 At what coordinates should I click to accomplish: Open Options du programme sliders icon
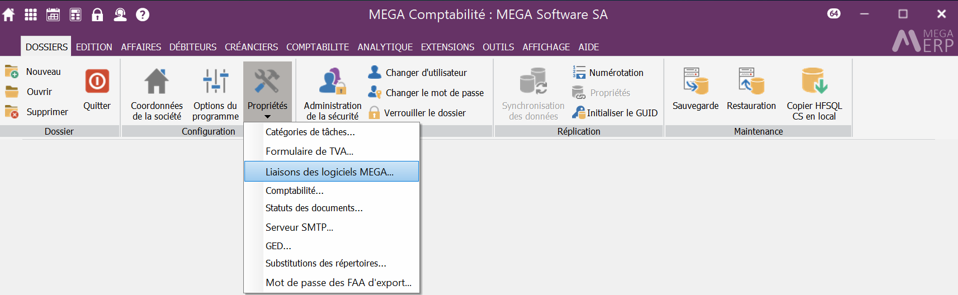tap(215, 94)
